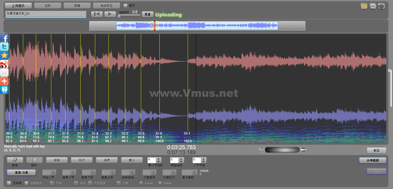Click the 分享截图 share screenshot button
Viewport: 393px width, 189px height.
[x=373, y=160]
